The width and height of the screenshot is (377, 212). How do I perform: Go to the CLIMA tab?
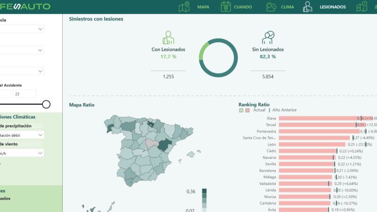[x=287, y=7]
